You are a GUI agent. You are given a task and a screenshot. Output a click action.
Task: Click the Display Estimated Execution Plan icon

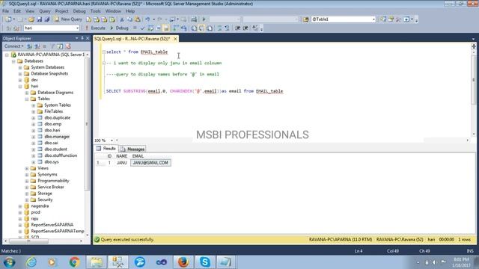[x=150, y=28]
